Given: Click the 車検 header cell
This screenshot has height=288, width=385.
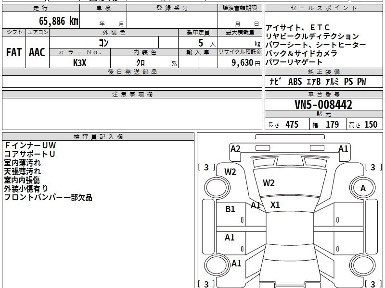Looking at the screenshot, I should click(103, 8).
